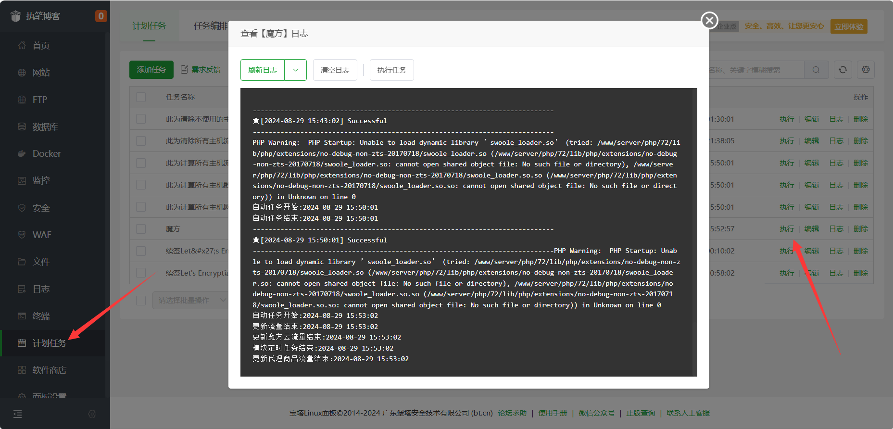The image size is (893, 429).
Task: Click the 立即体验 button
Action: [849, 26]
